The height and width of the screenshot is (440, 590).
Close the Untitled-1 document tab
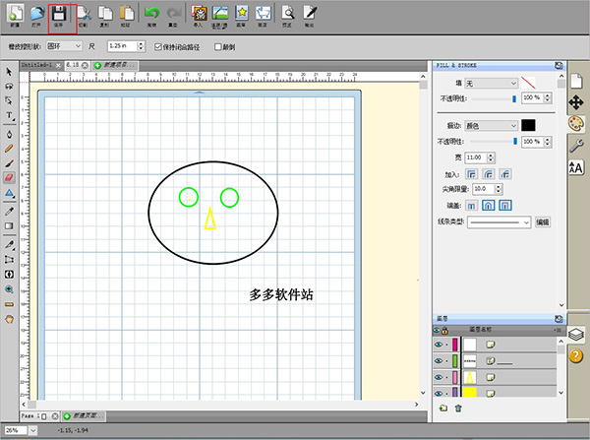[x=58, y=66]
